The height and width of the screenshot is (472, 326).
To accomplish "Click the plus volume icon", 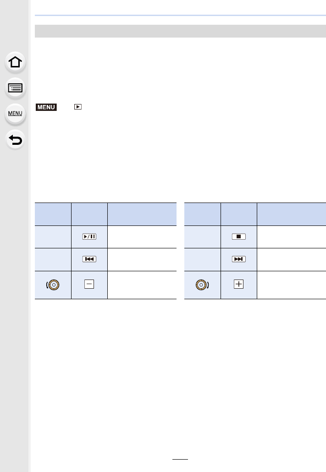I will [x=238, y=284].
